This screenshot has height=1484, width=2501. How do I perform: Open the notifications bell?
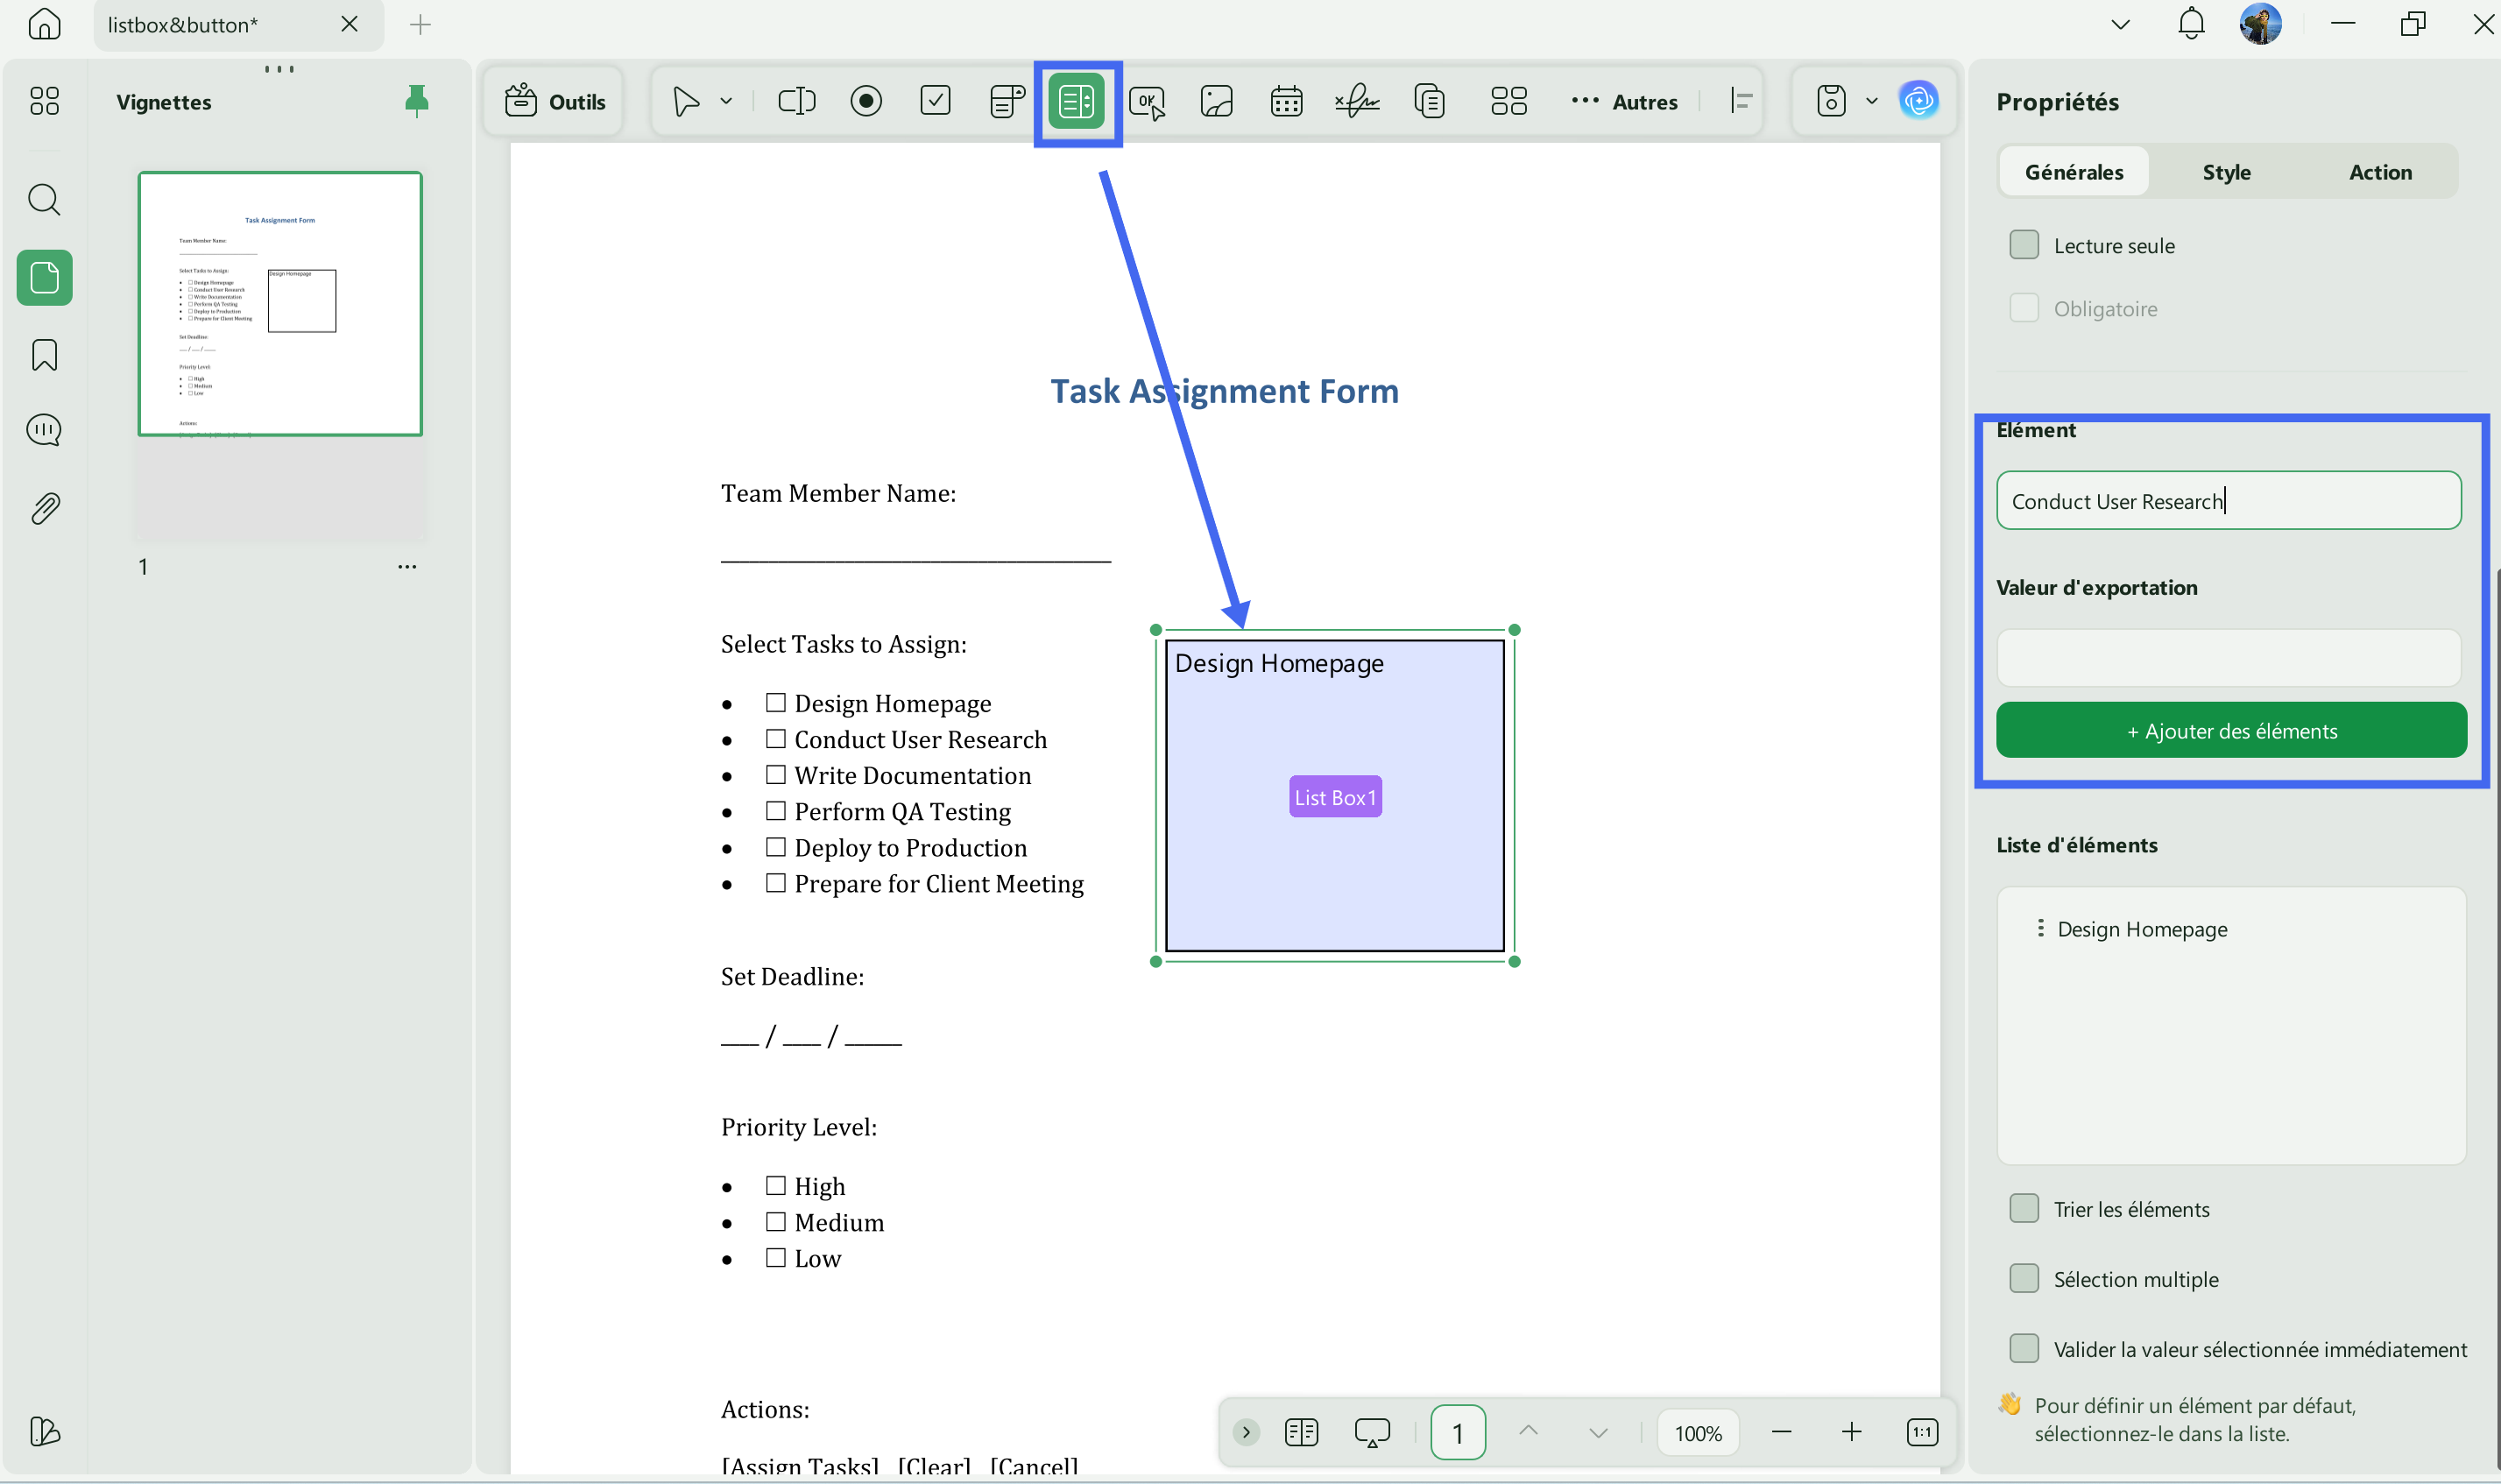click(2190, 23)
